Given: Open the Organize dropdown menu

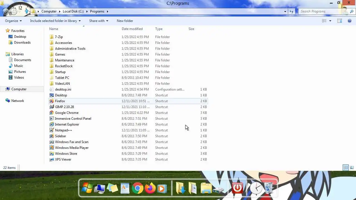Looking at the screenshot, I should (x=13, y=21).
